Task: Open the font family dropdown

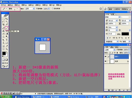Action: pos(119,17)
